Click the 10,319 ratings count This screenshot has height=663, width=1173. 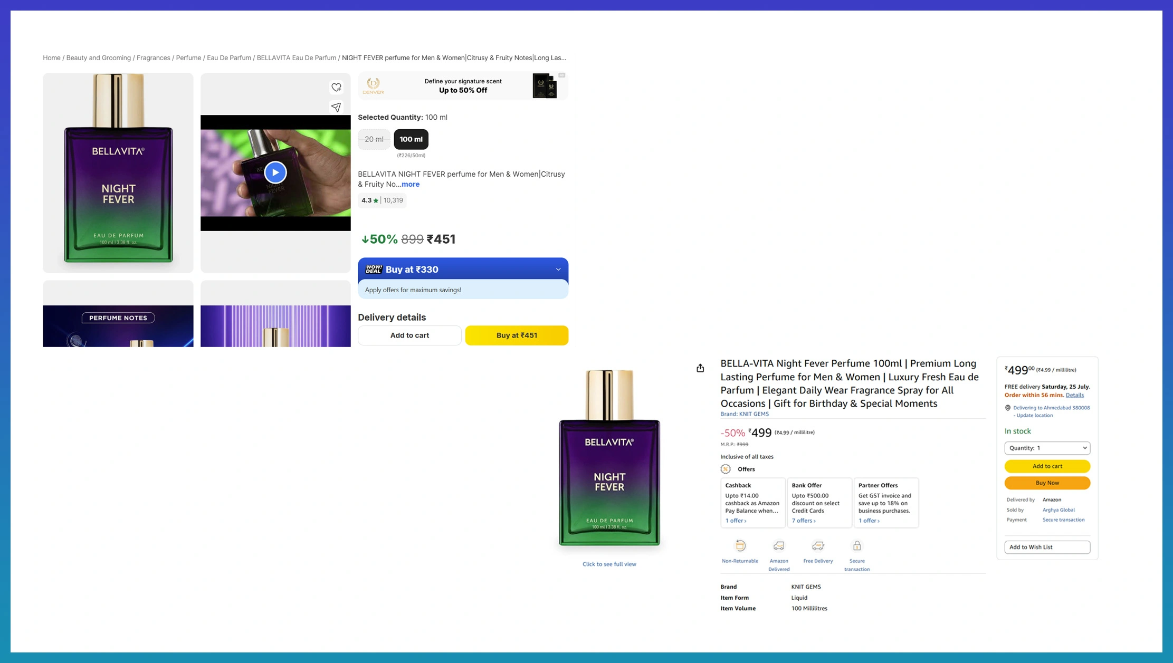click(x=393, y=200)
